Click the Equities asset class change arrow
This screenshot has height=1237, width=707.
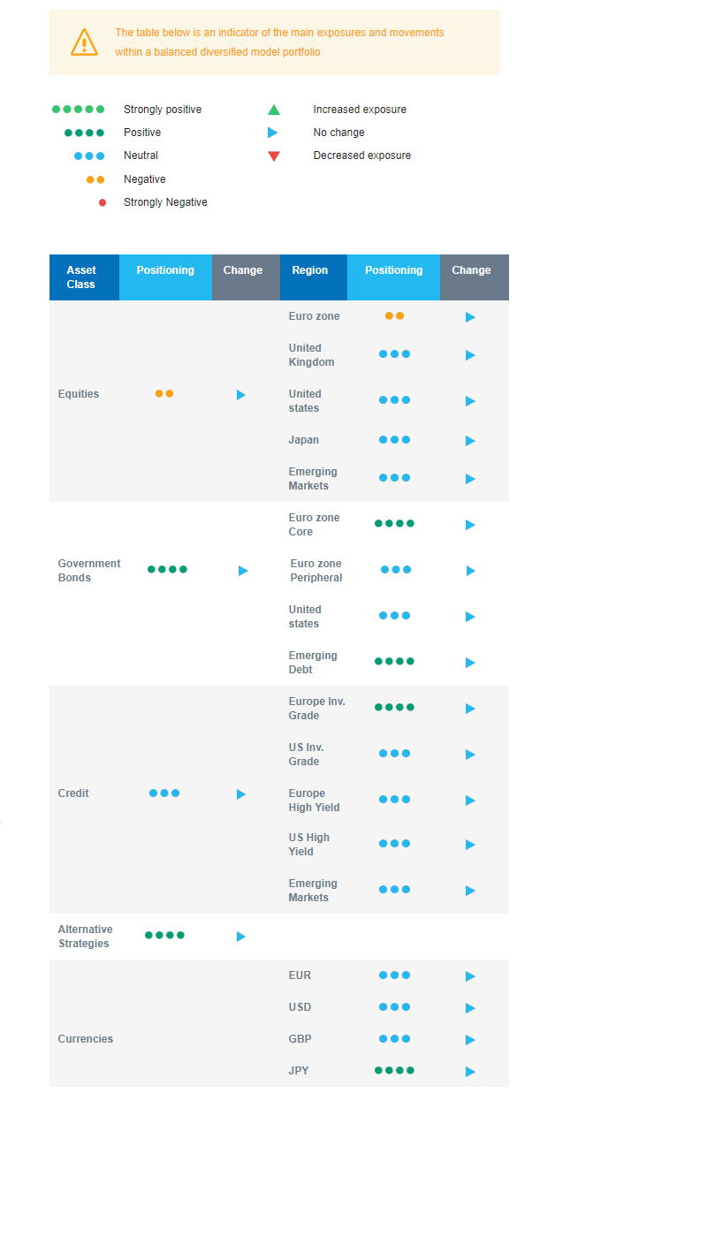(x=241, y=395)
